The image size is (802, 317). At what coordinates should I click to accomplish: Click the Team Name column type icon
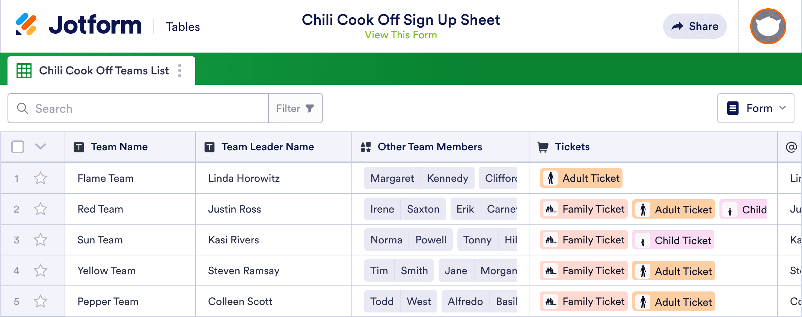[x=79, y=147]
